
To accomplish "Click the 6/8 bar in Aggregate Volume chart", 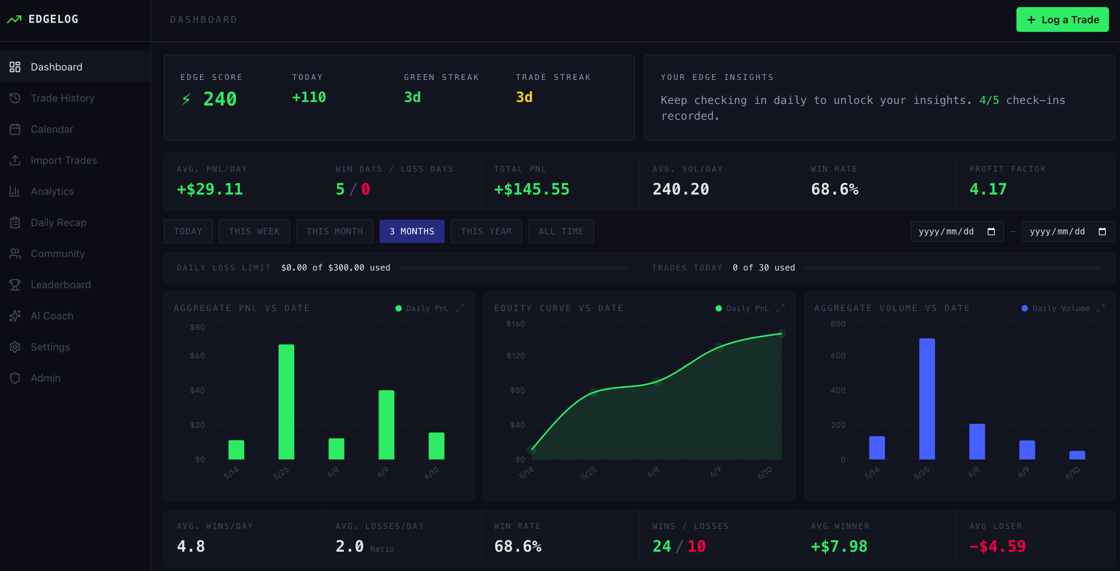I will click(977, 441).
